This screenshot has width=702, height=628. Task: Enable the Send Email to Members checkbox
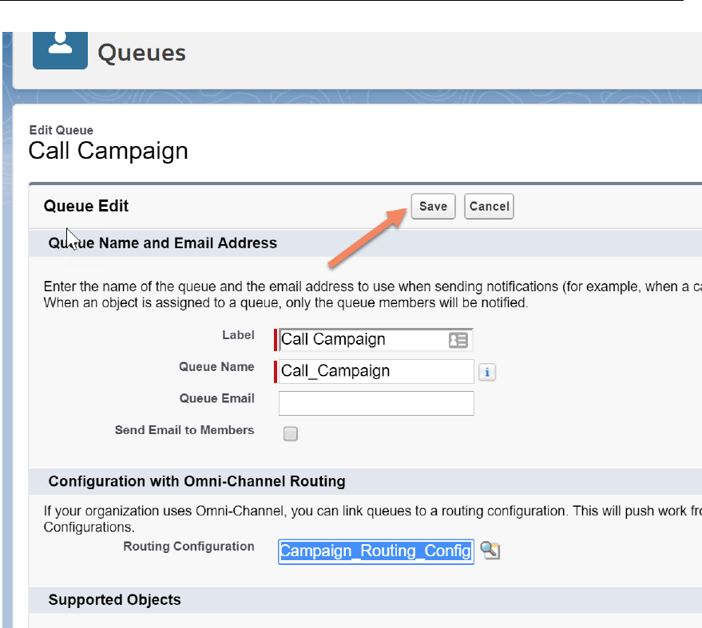pyautogui.click(x=291, y=434)
